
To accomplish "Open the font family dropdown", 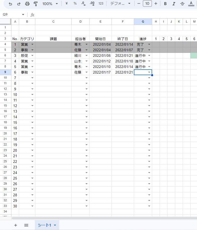I will point(121,4).
